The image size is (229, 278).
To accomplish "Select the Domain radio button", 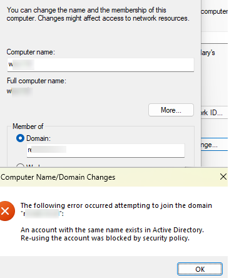I will point(20,138).
